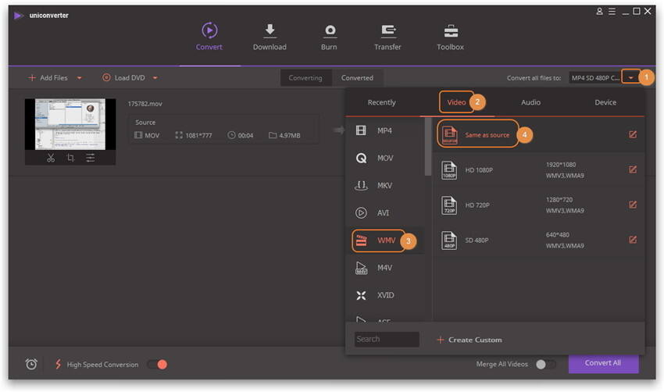This screenshot has width=664, height=392.
Task: Click the uniconverter logo icon
Action: pos(18,16)
